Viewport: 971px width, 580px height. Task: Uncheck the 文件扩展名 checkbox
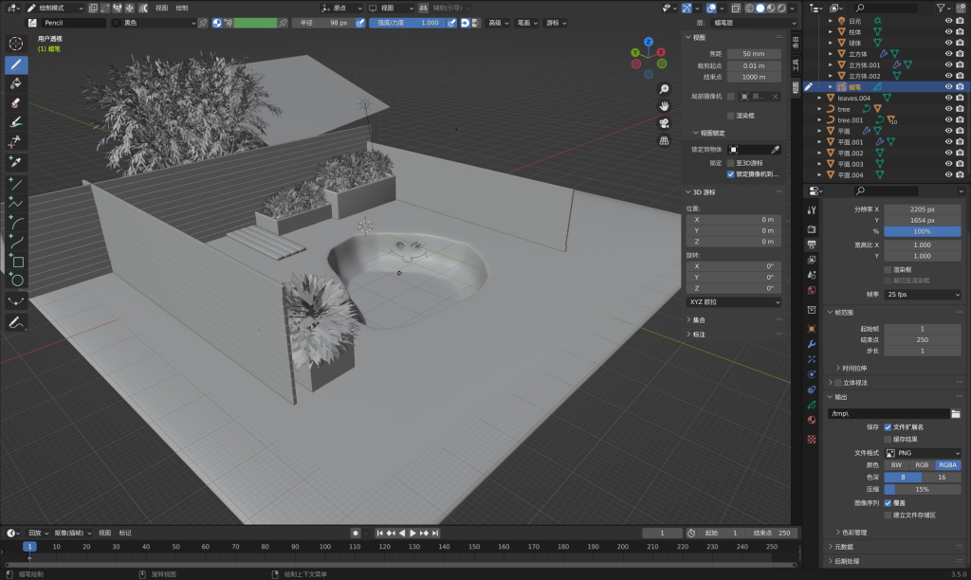888,426
